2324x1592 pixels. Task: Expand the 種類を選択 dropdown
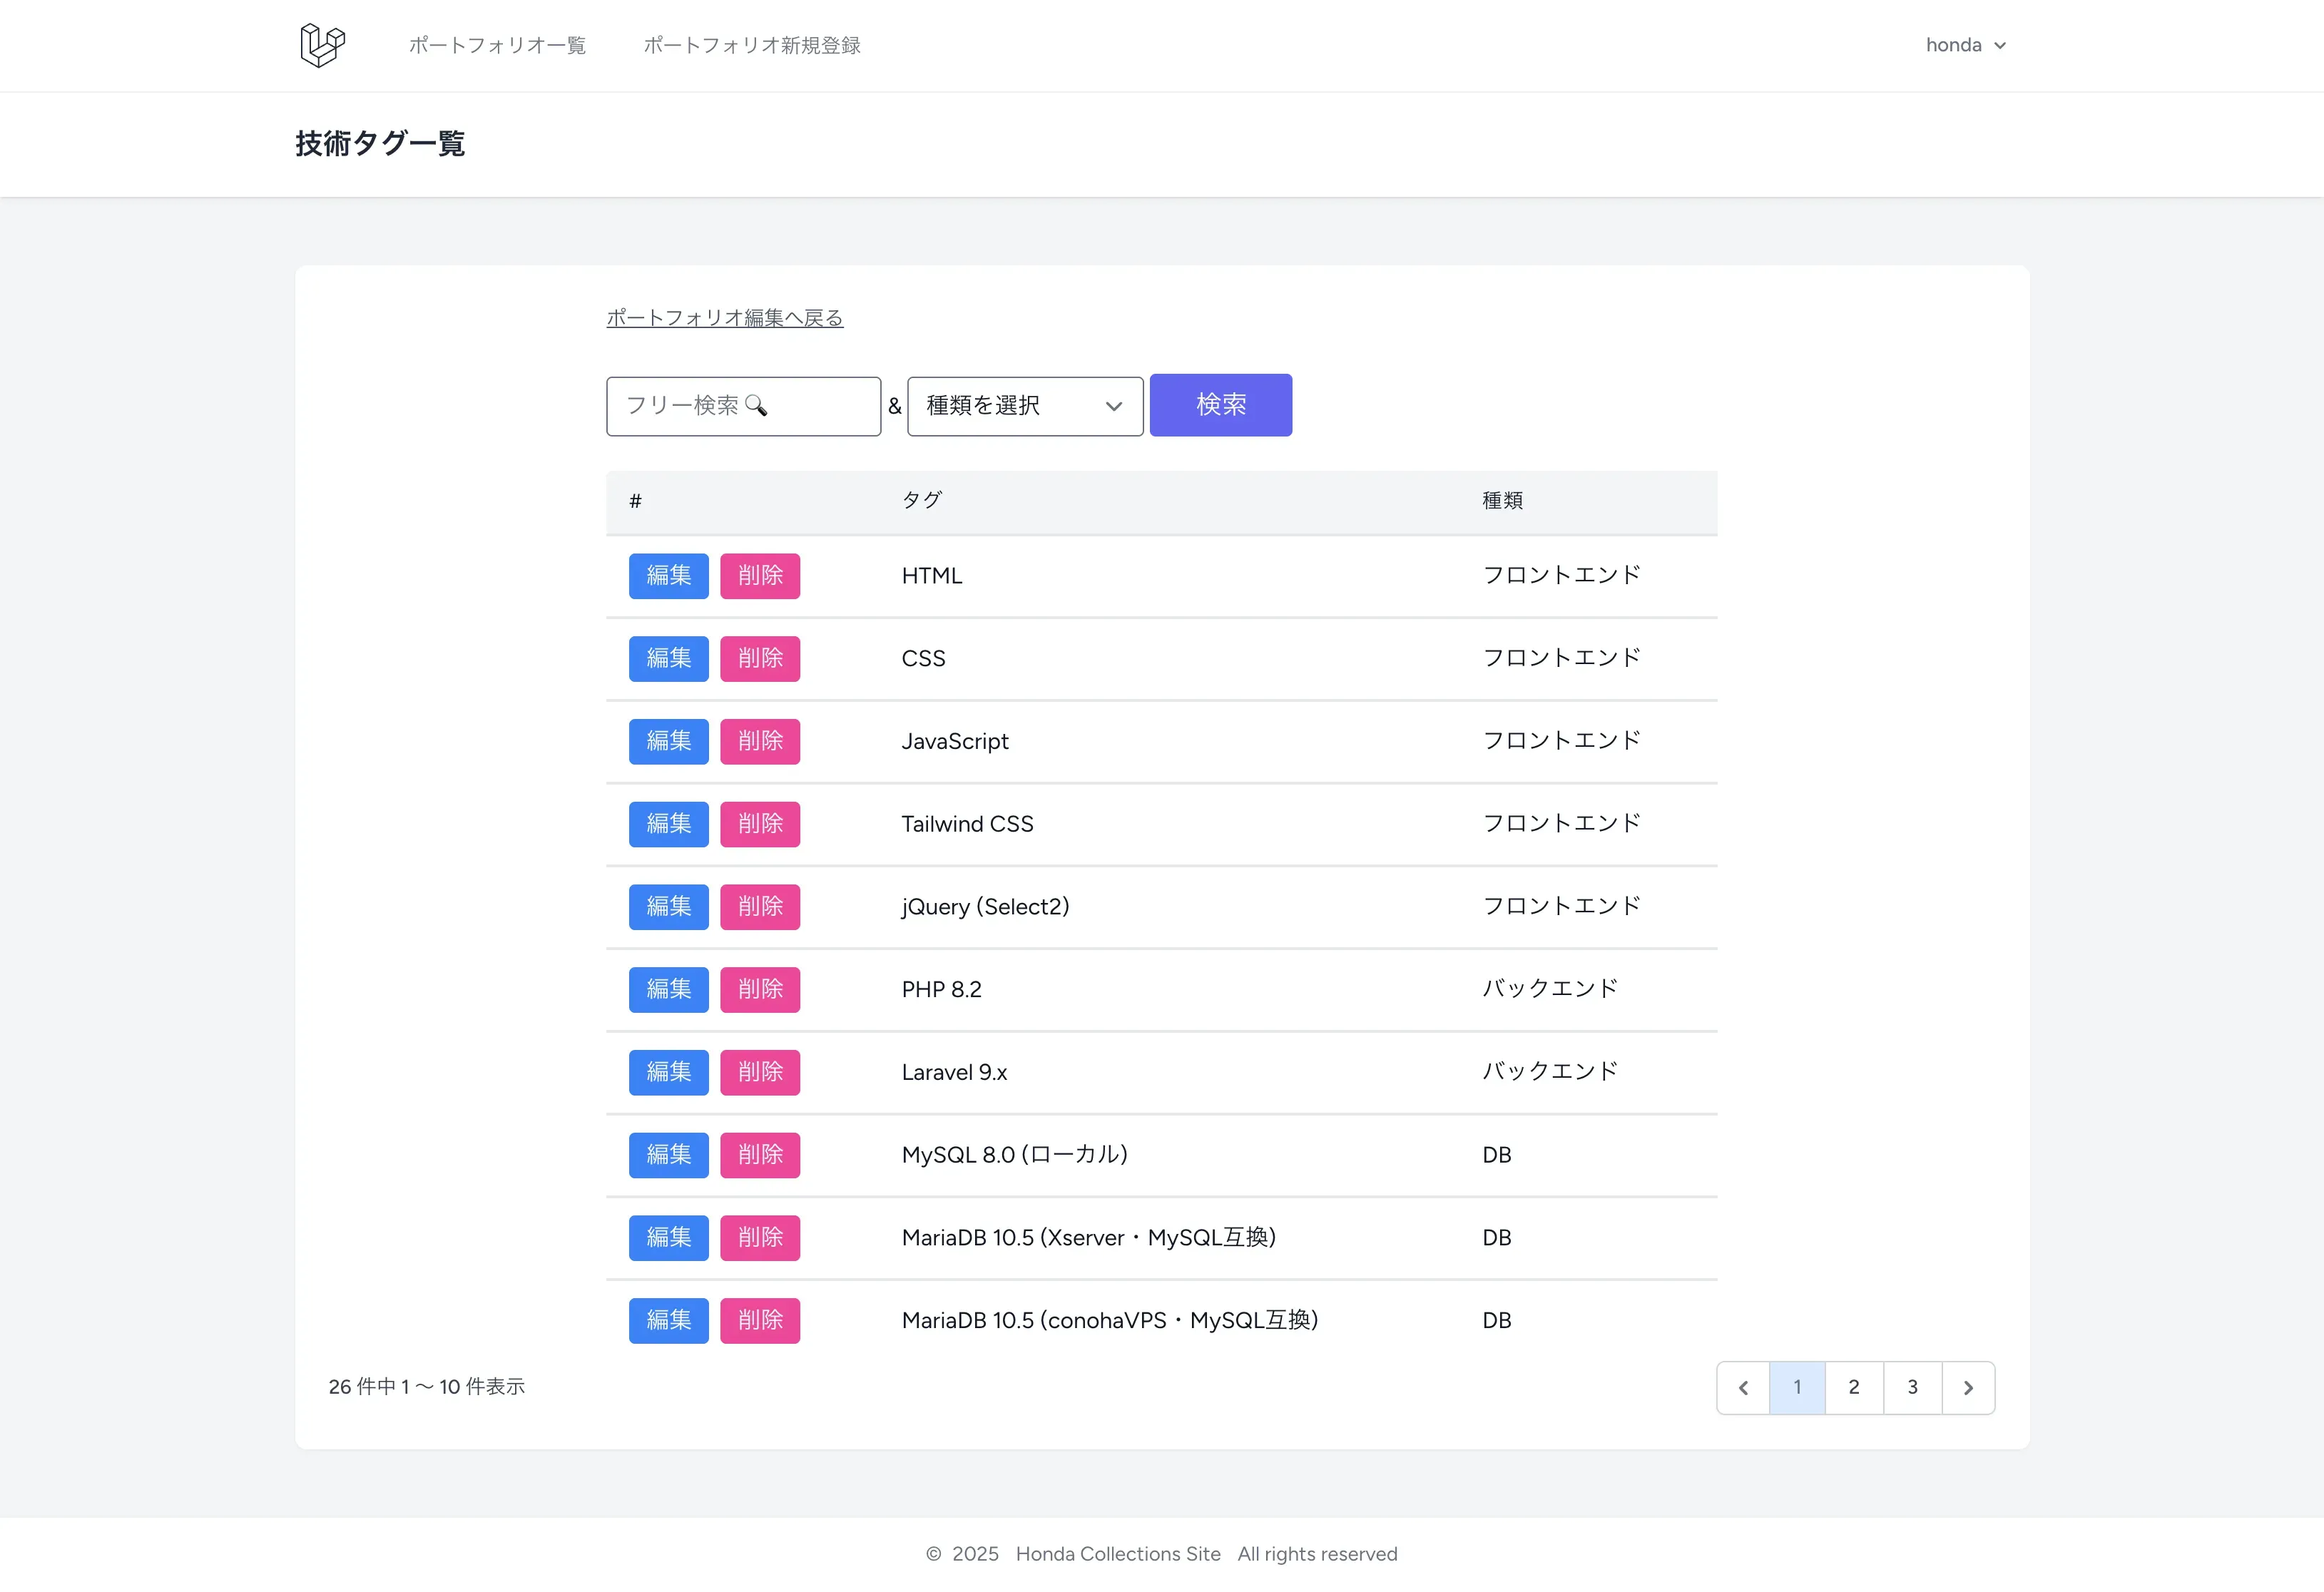coord(1024,406)
